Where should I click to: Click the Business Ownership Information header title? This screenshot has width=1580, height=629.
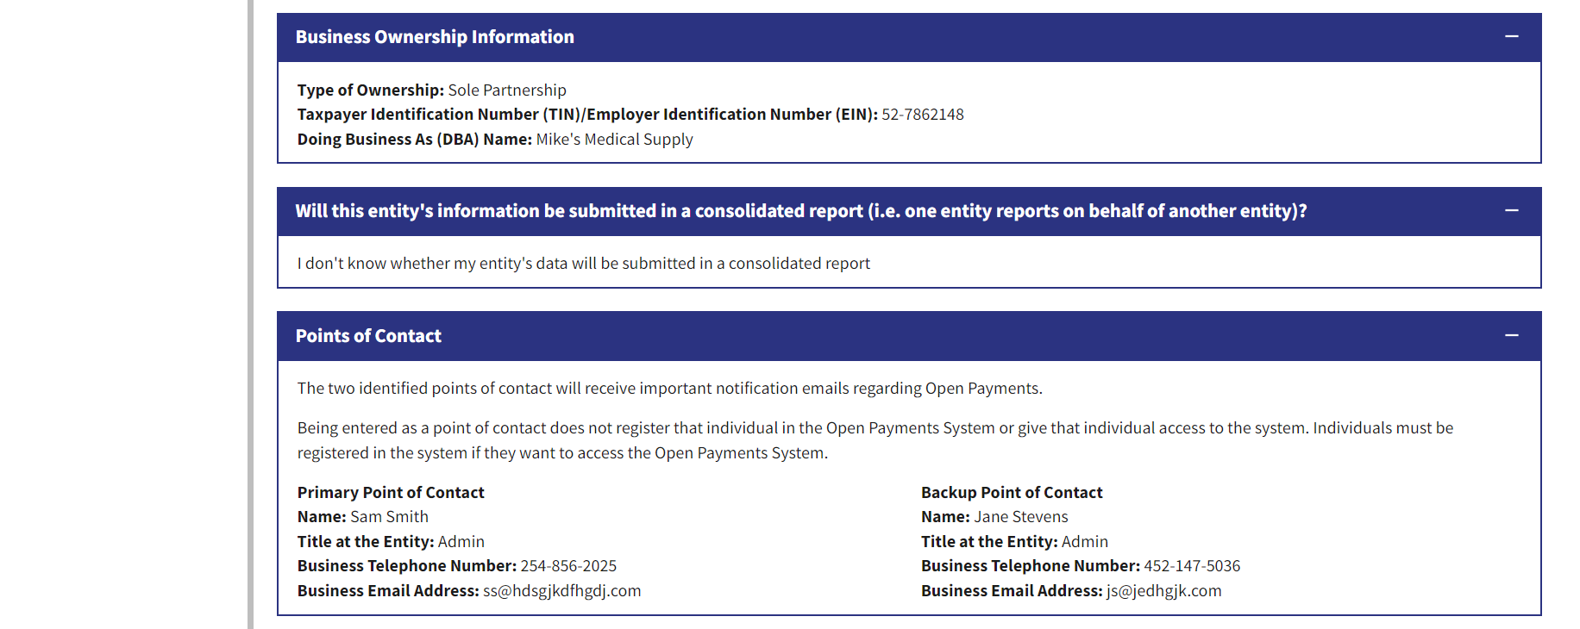click(x=435, y=37)
